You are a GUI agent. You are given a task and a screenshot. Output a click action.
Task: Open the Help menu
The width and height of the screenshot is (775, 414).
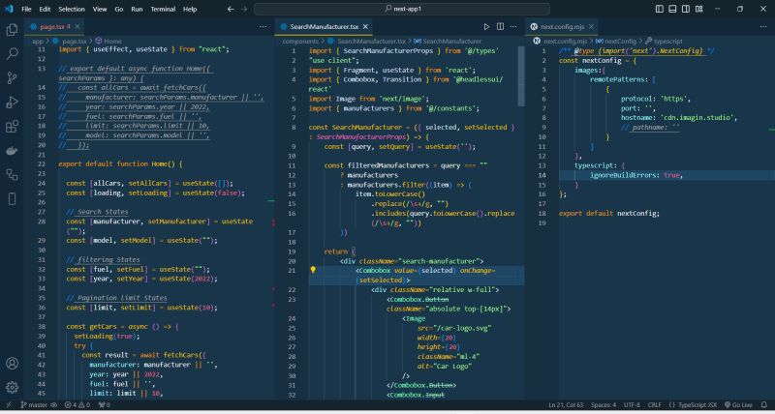[190, 9]
